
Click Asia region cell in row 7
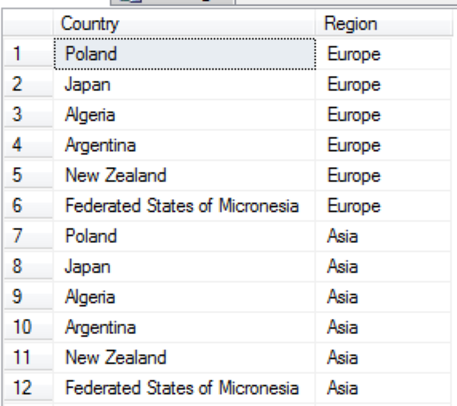coord(383,236)
